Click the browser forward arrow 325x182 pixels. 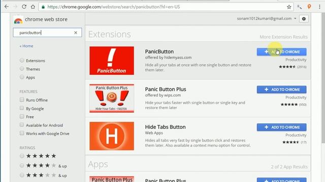click(x=15, y=7)
